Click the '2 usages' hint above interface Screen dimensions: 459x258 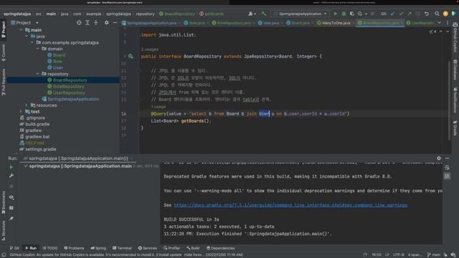pos(150,49)
